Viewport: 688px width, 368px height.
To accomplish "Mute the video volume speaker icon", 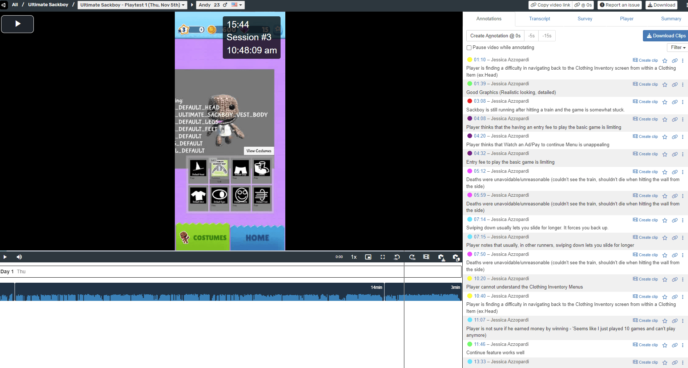I will [19, 257].
